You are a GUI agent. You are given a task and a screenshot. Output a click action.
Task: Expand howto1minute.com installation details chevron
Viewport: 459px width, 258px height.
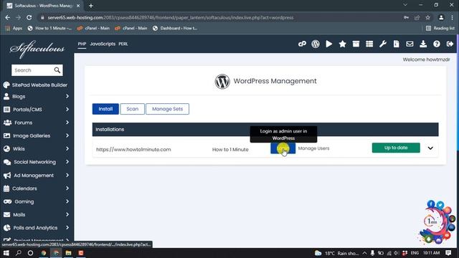[430, 148]
